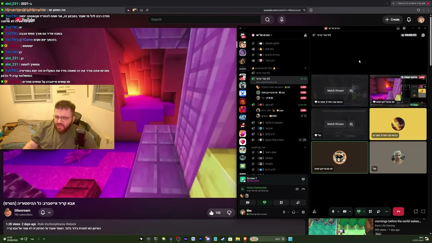Open microphone options arrow in call bar
The height and width of the screenshot is (243, 432).
pos(338,212)
